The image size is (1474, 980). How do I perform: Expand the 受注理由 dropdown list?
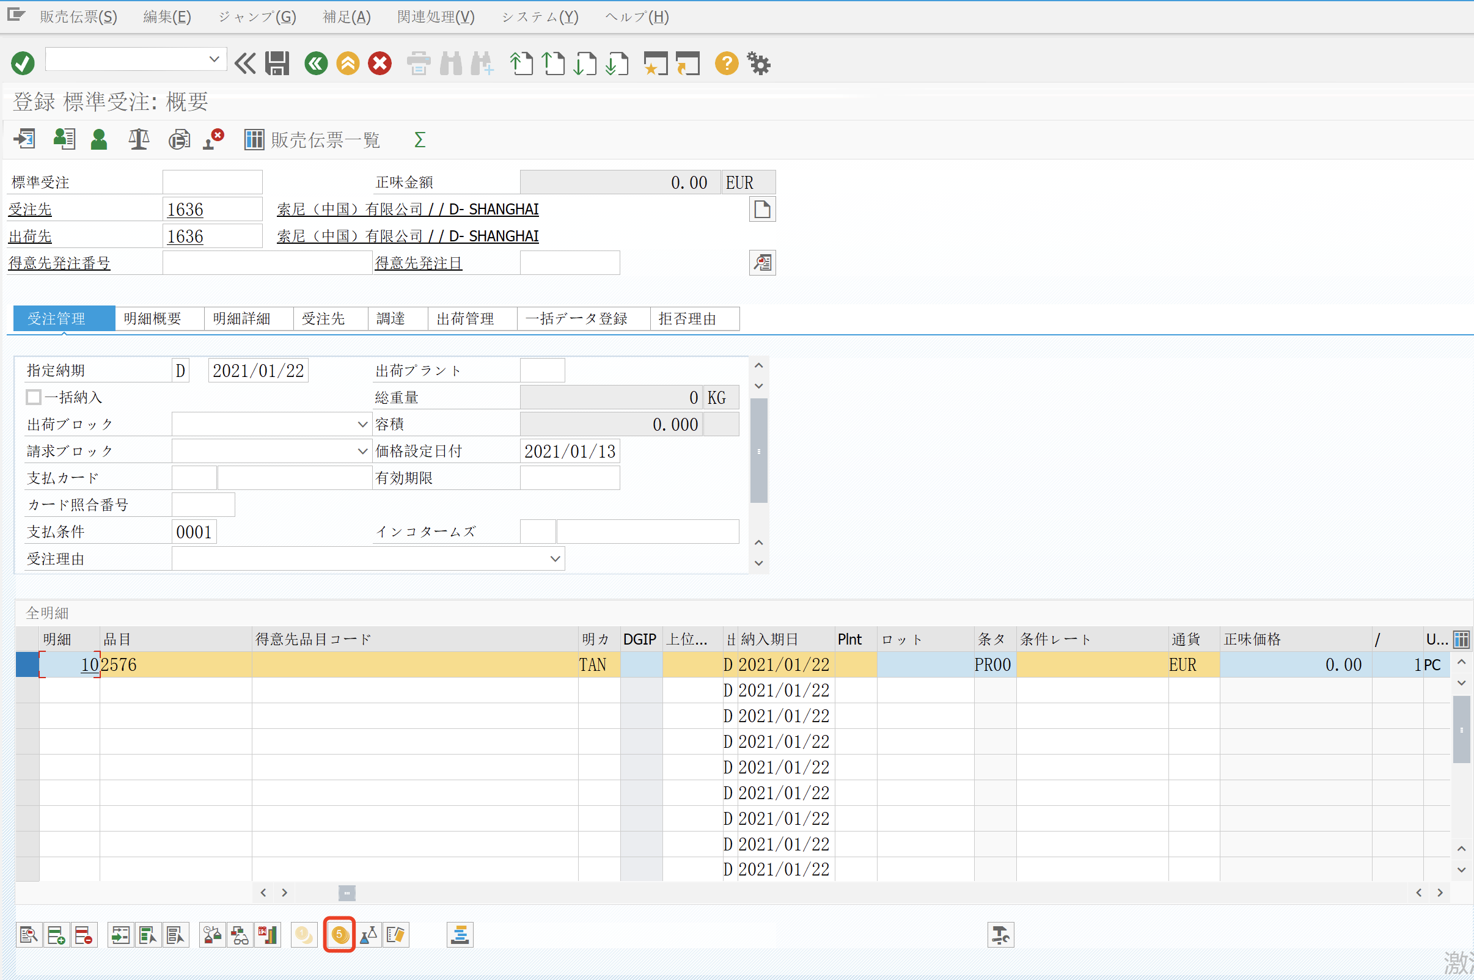pyautogui.click(x=554, y=559)
